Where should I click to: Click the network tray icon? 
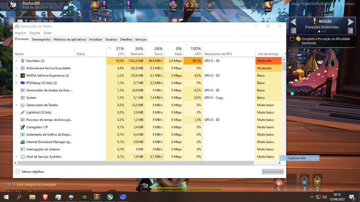pos(318,197)
